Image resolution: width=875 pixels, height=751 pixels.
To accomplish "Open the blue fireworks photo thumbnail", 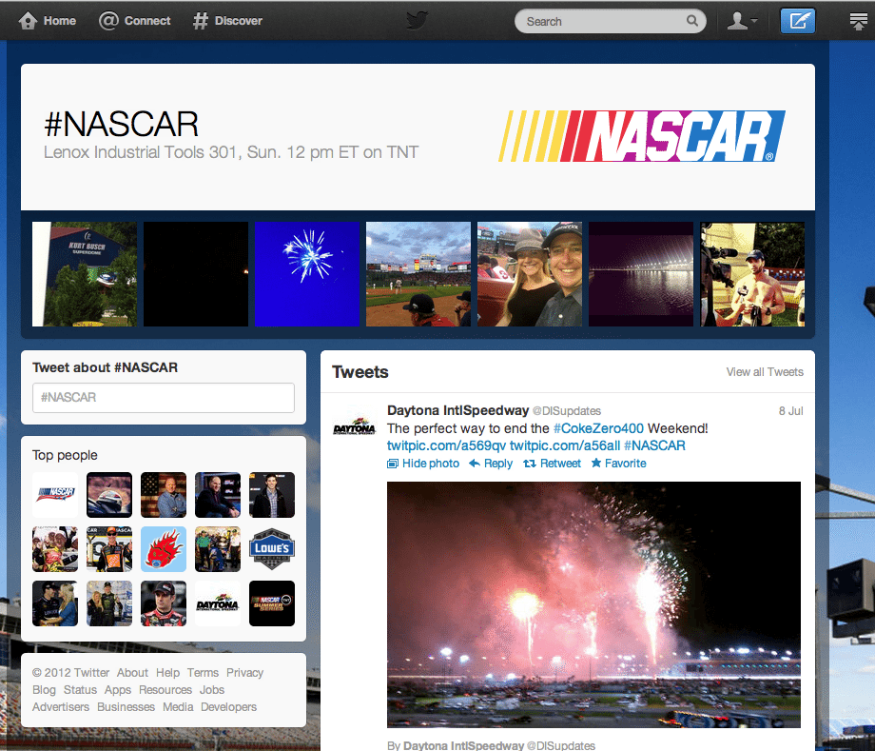I will 307,274.
